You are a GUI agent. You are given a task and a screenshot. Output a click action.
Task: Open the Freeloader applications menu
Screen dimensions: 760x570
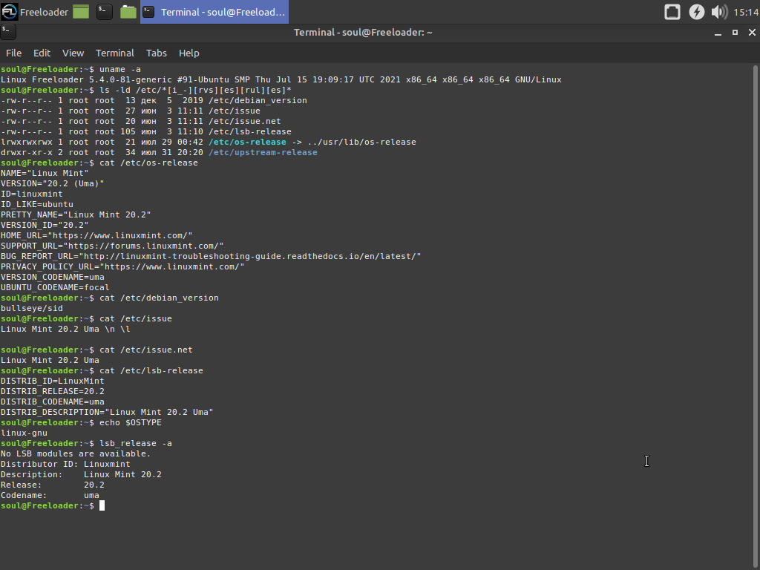[35, 12]
